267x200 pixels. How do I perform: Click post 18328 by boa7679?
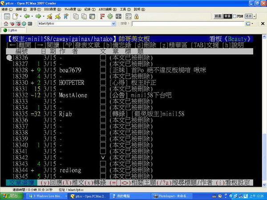129,70
